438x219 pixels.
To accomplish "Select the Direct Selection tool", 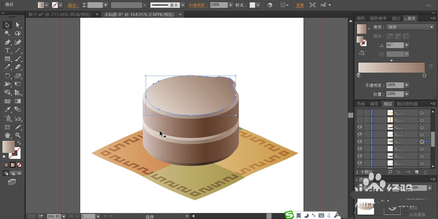I will tap(18, 25).
